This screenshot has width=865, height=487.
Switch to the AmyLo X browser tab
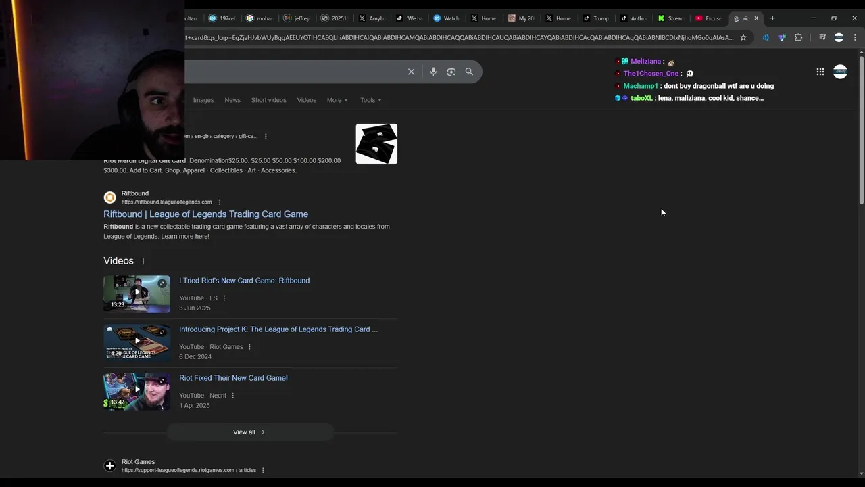pyautogui.click(x=372, y=18)
